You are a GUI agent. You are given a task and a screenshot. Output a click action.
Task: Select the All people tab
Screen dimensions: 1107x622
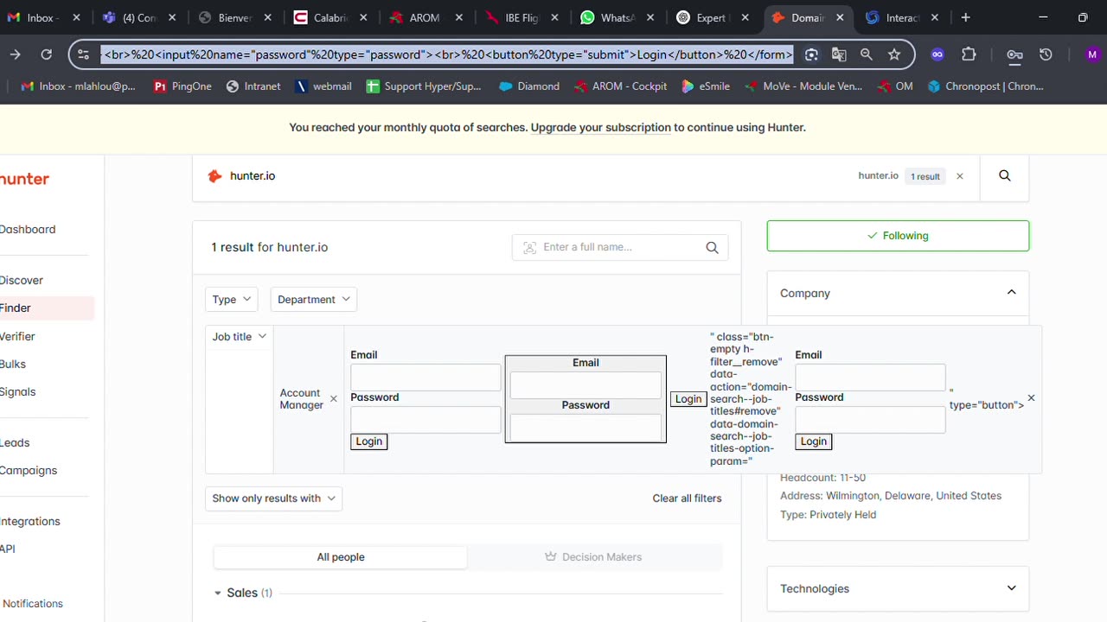[341, 557]
